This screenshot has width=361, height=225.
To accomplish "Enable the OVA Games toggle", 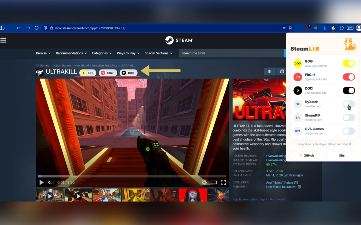I will click(349, 131).
